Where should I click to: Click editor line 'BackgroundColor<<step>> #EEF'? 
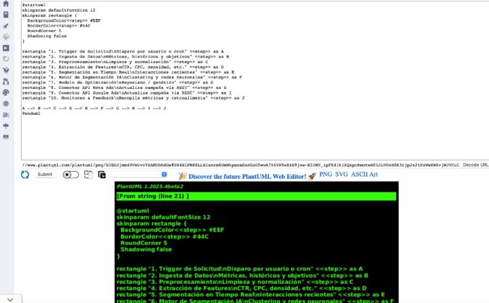[x=64, y=20]
